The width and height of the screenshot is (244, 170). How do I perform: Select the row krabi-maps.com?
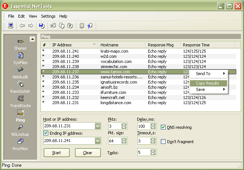click(139, 51)
